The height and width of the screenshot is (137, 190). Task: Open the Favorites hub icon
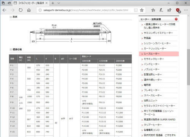pos(153,10)
